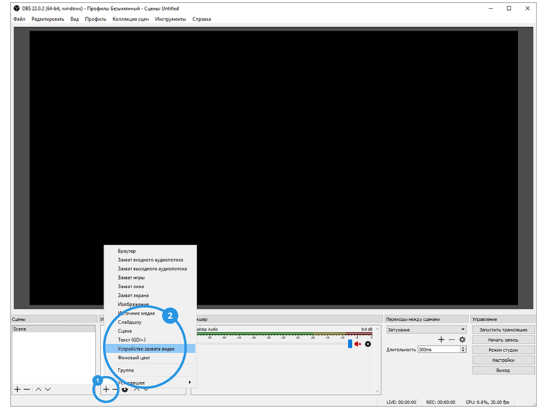The height and width of the screenshot is (412, 546).
Task: Open source properties gear icon
Action: pyautogui.click(x=125, y=390)
